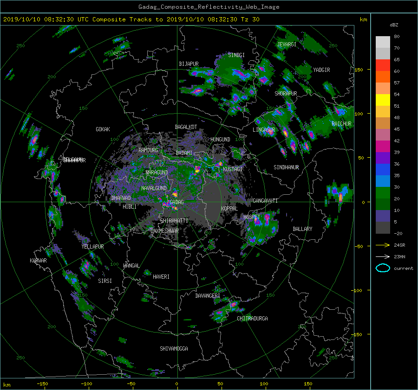Click the HAVERI city label
The width and height of the screenshot is (418, 390).
tap(161, 277)
